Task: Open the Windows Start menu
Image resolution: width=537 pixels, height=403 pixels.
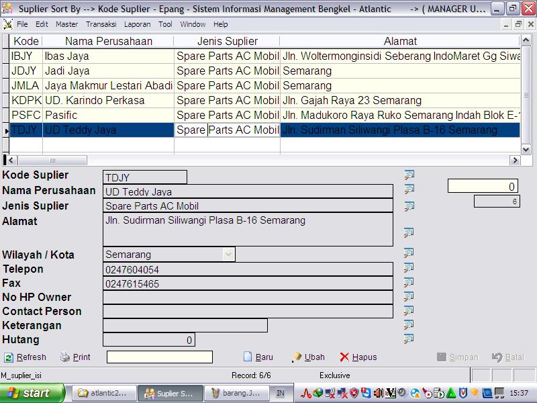Action: click(32, 393)
